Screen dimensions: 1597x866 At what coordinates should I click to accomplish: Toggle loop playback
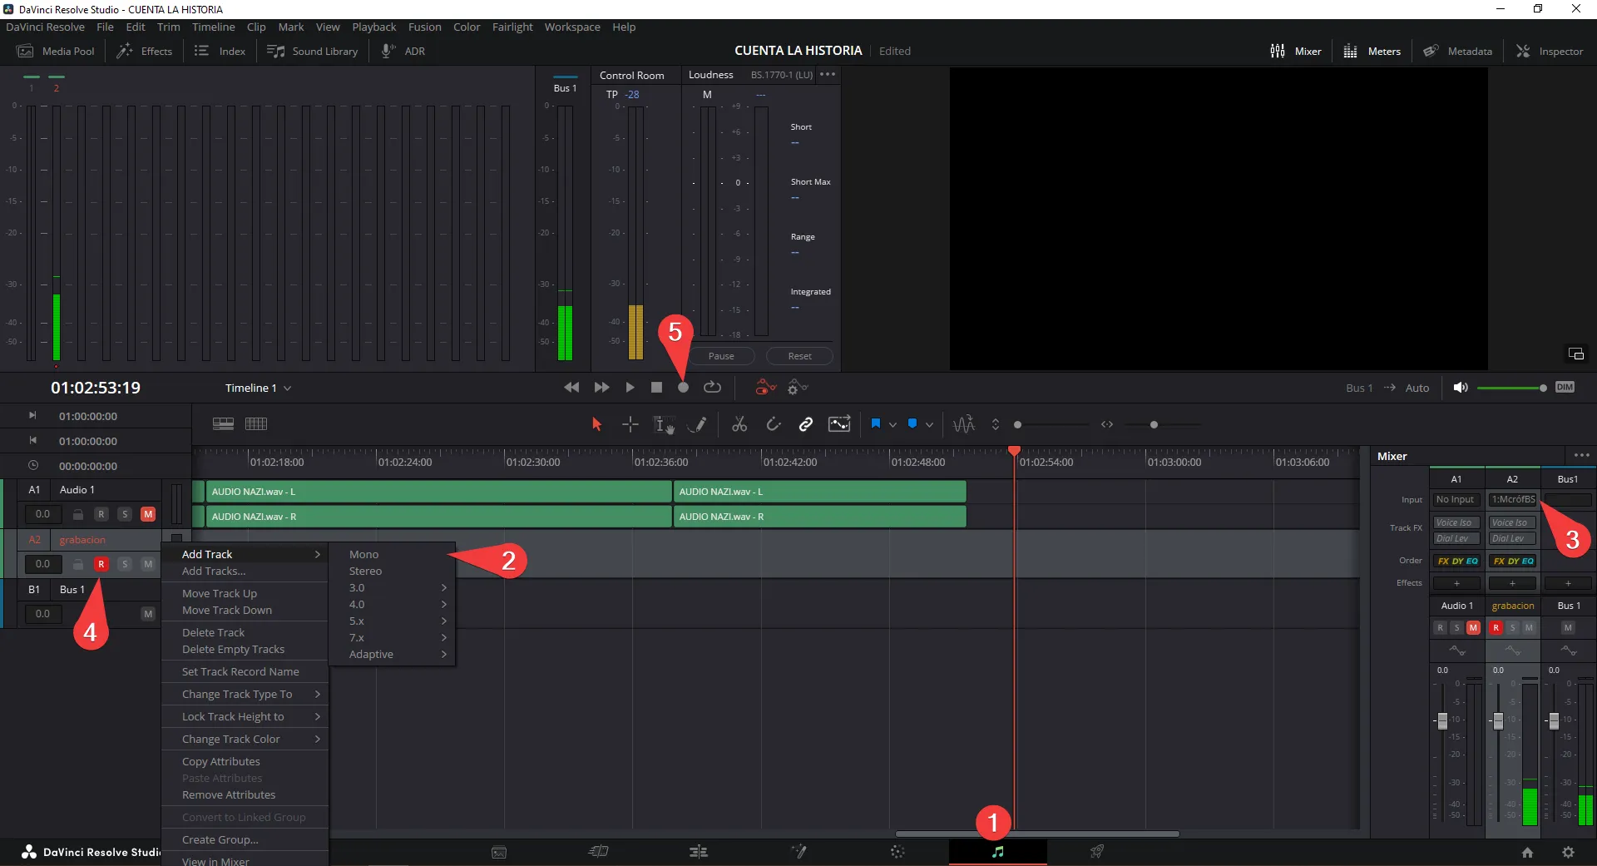tap(712, 388)
